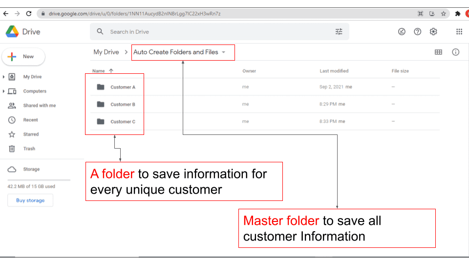Expand Computers tree in sidebar
This screenshot has width=469, height=264.
(4, 91)
